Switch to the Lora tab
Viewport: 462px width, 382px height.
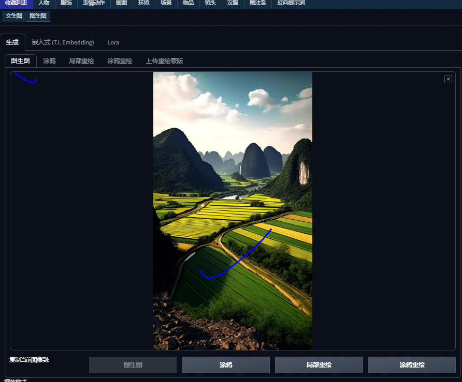click(x=113, y=42)
